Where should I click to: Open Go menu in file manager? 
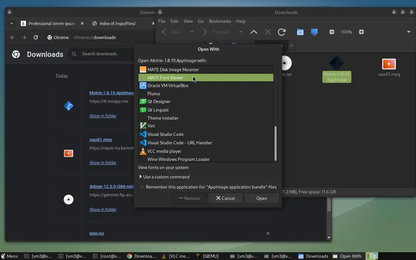coord(201,21)
